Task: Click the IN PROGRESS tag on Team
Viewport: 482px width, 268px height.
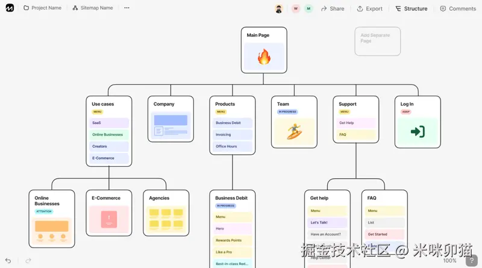Action: (287, 112)
